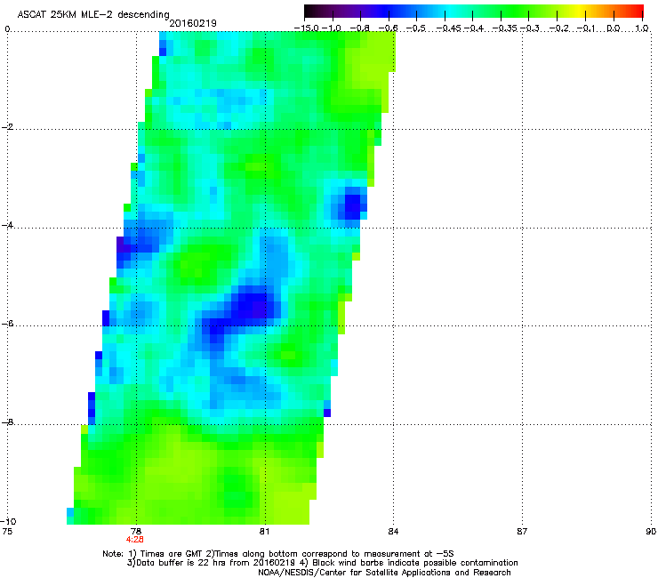
Task: Click the top color bar label 1.0
Action: pyautogui.click(x=642, y=28)
